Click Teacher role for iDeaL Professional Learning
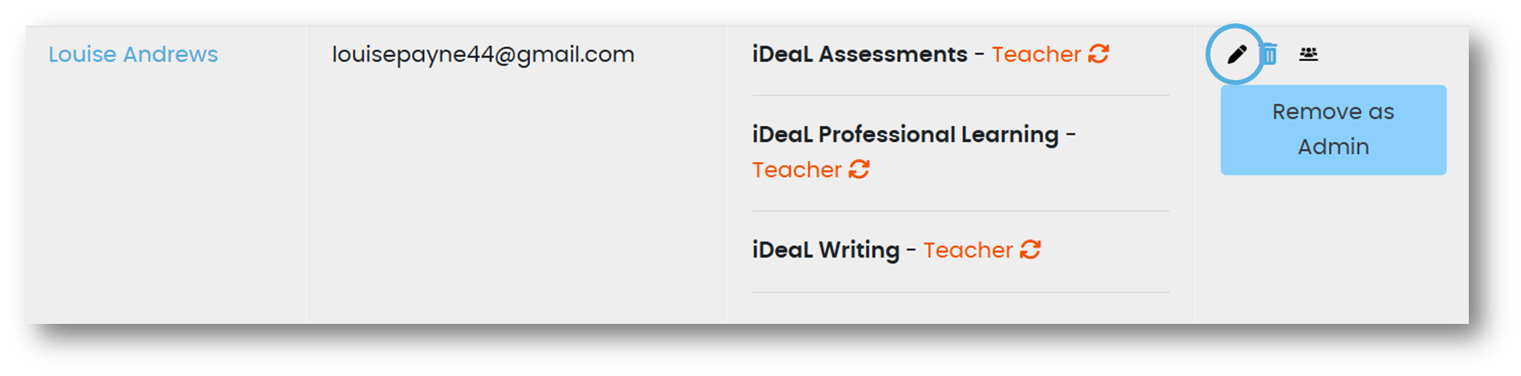Screen dimensions: 1521x376 tap(797, 169)
